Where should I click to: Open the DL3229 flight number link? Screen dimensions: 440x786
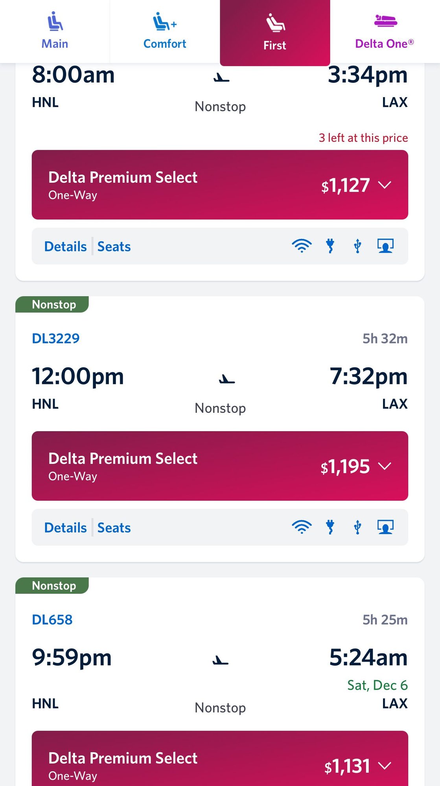(x=56, y=338)
